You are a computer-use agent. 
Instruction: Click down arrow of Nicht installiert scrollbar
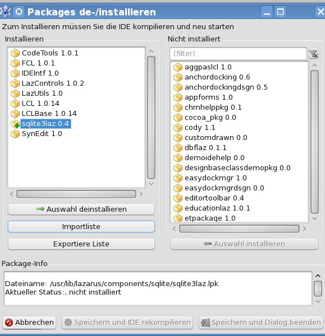pyautogui.click(x=315, y=218)
